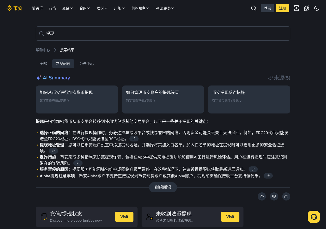Open source link after 服务暂停的原因 line
This screenshot has width=326, height=229.
tap(253, 169)
